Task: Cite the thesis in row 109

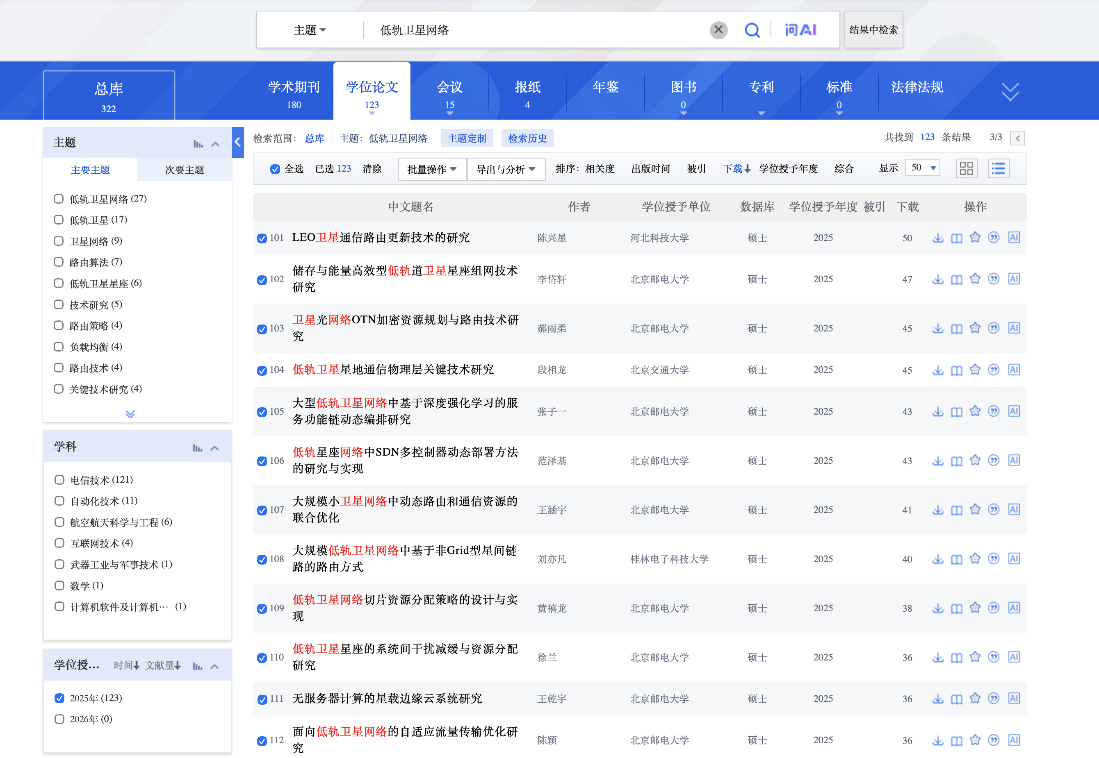Action: click(x=994, y=608)
